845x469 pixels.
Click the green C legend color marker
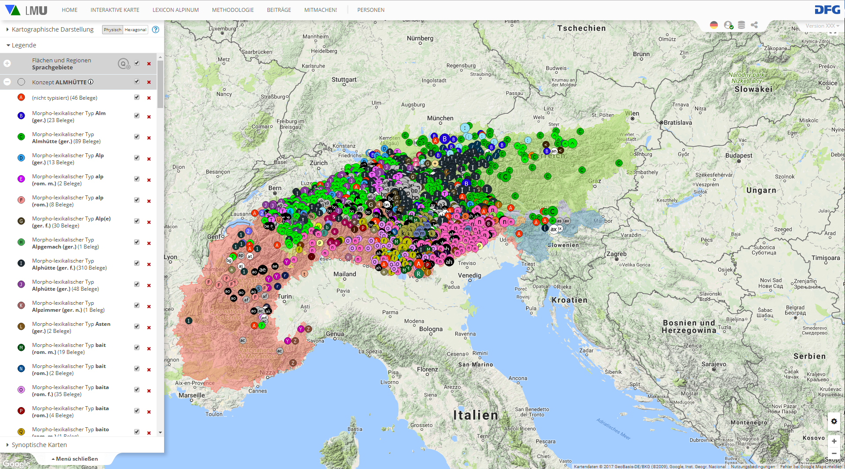[21, 137]
